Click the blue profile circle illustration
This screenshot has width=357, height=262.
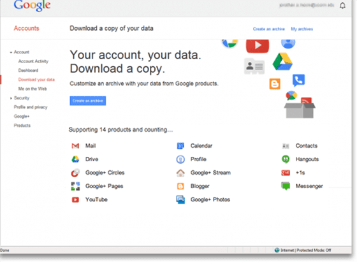coord(288,43)
